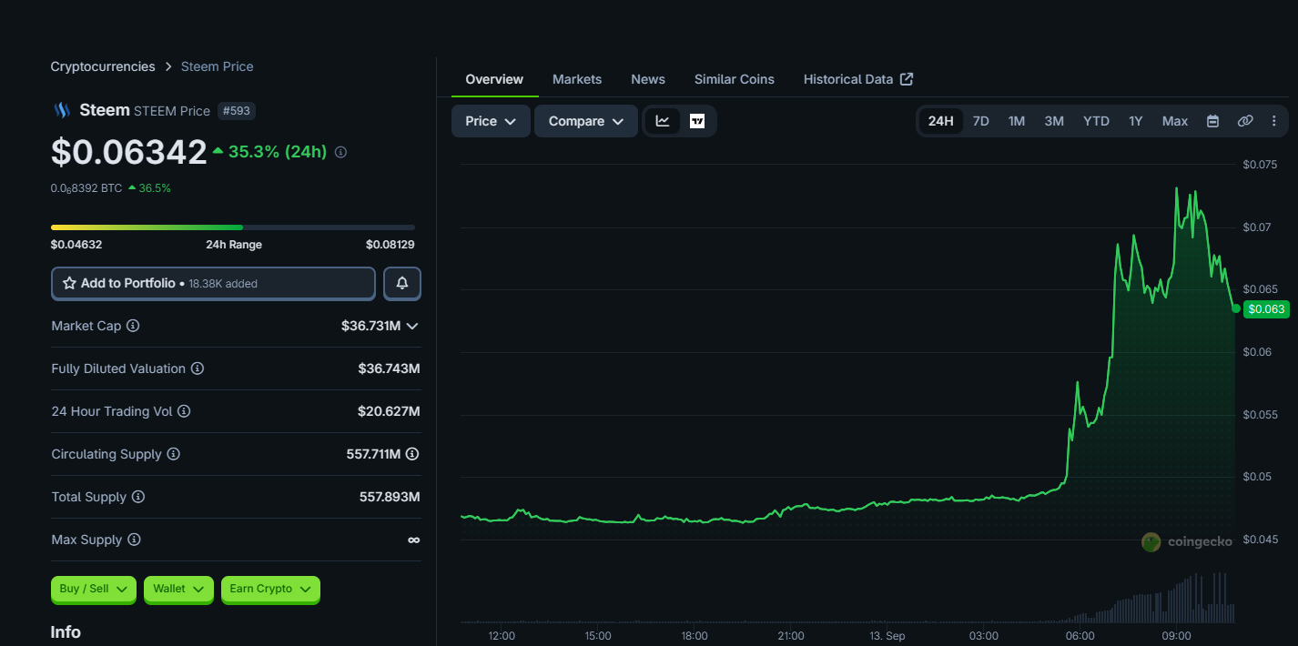
Task: Switch to line chart view icon
Action: (x=663, y=121)
